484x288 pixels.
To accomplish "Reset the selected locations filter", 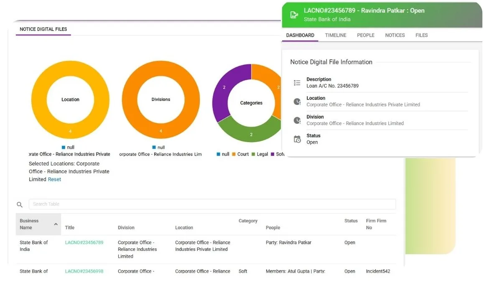I will pos(54,179).
